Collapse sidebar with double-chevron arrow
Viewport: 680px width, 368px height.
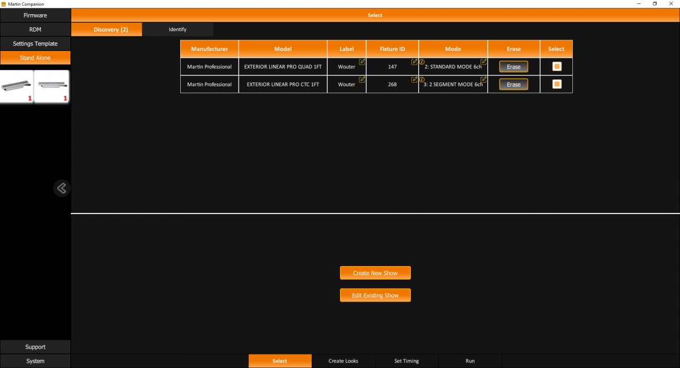(x=62, y=189)
